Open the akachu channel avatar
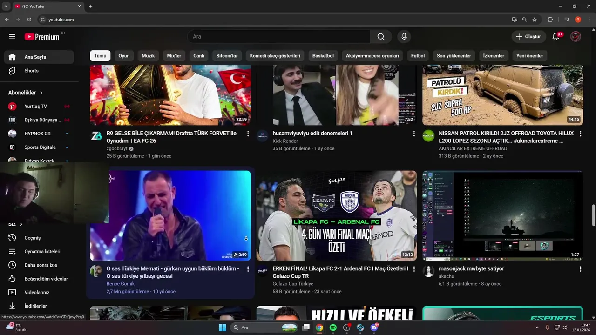Screen dimensions: 596x335 point(428,271)
